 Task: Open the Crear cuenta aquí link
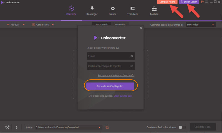click(123, 96)
